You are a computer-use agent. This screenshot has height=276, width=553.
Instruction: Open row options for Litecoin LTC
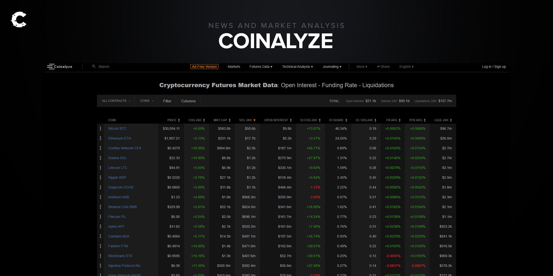(100, 168)
